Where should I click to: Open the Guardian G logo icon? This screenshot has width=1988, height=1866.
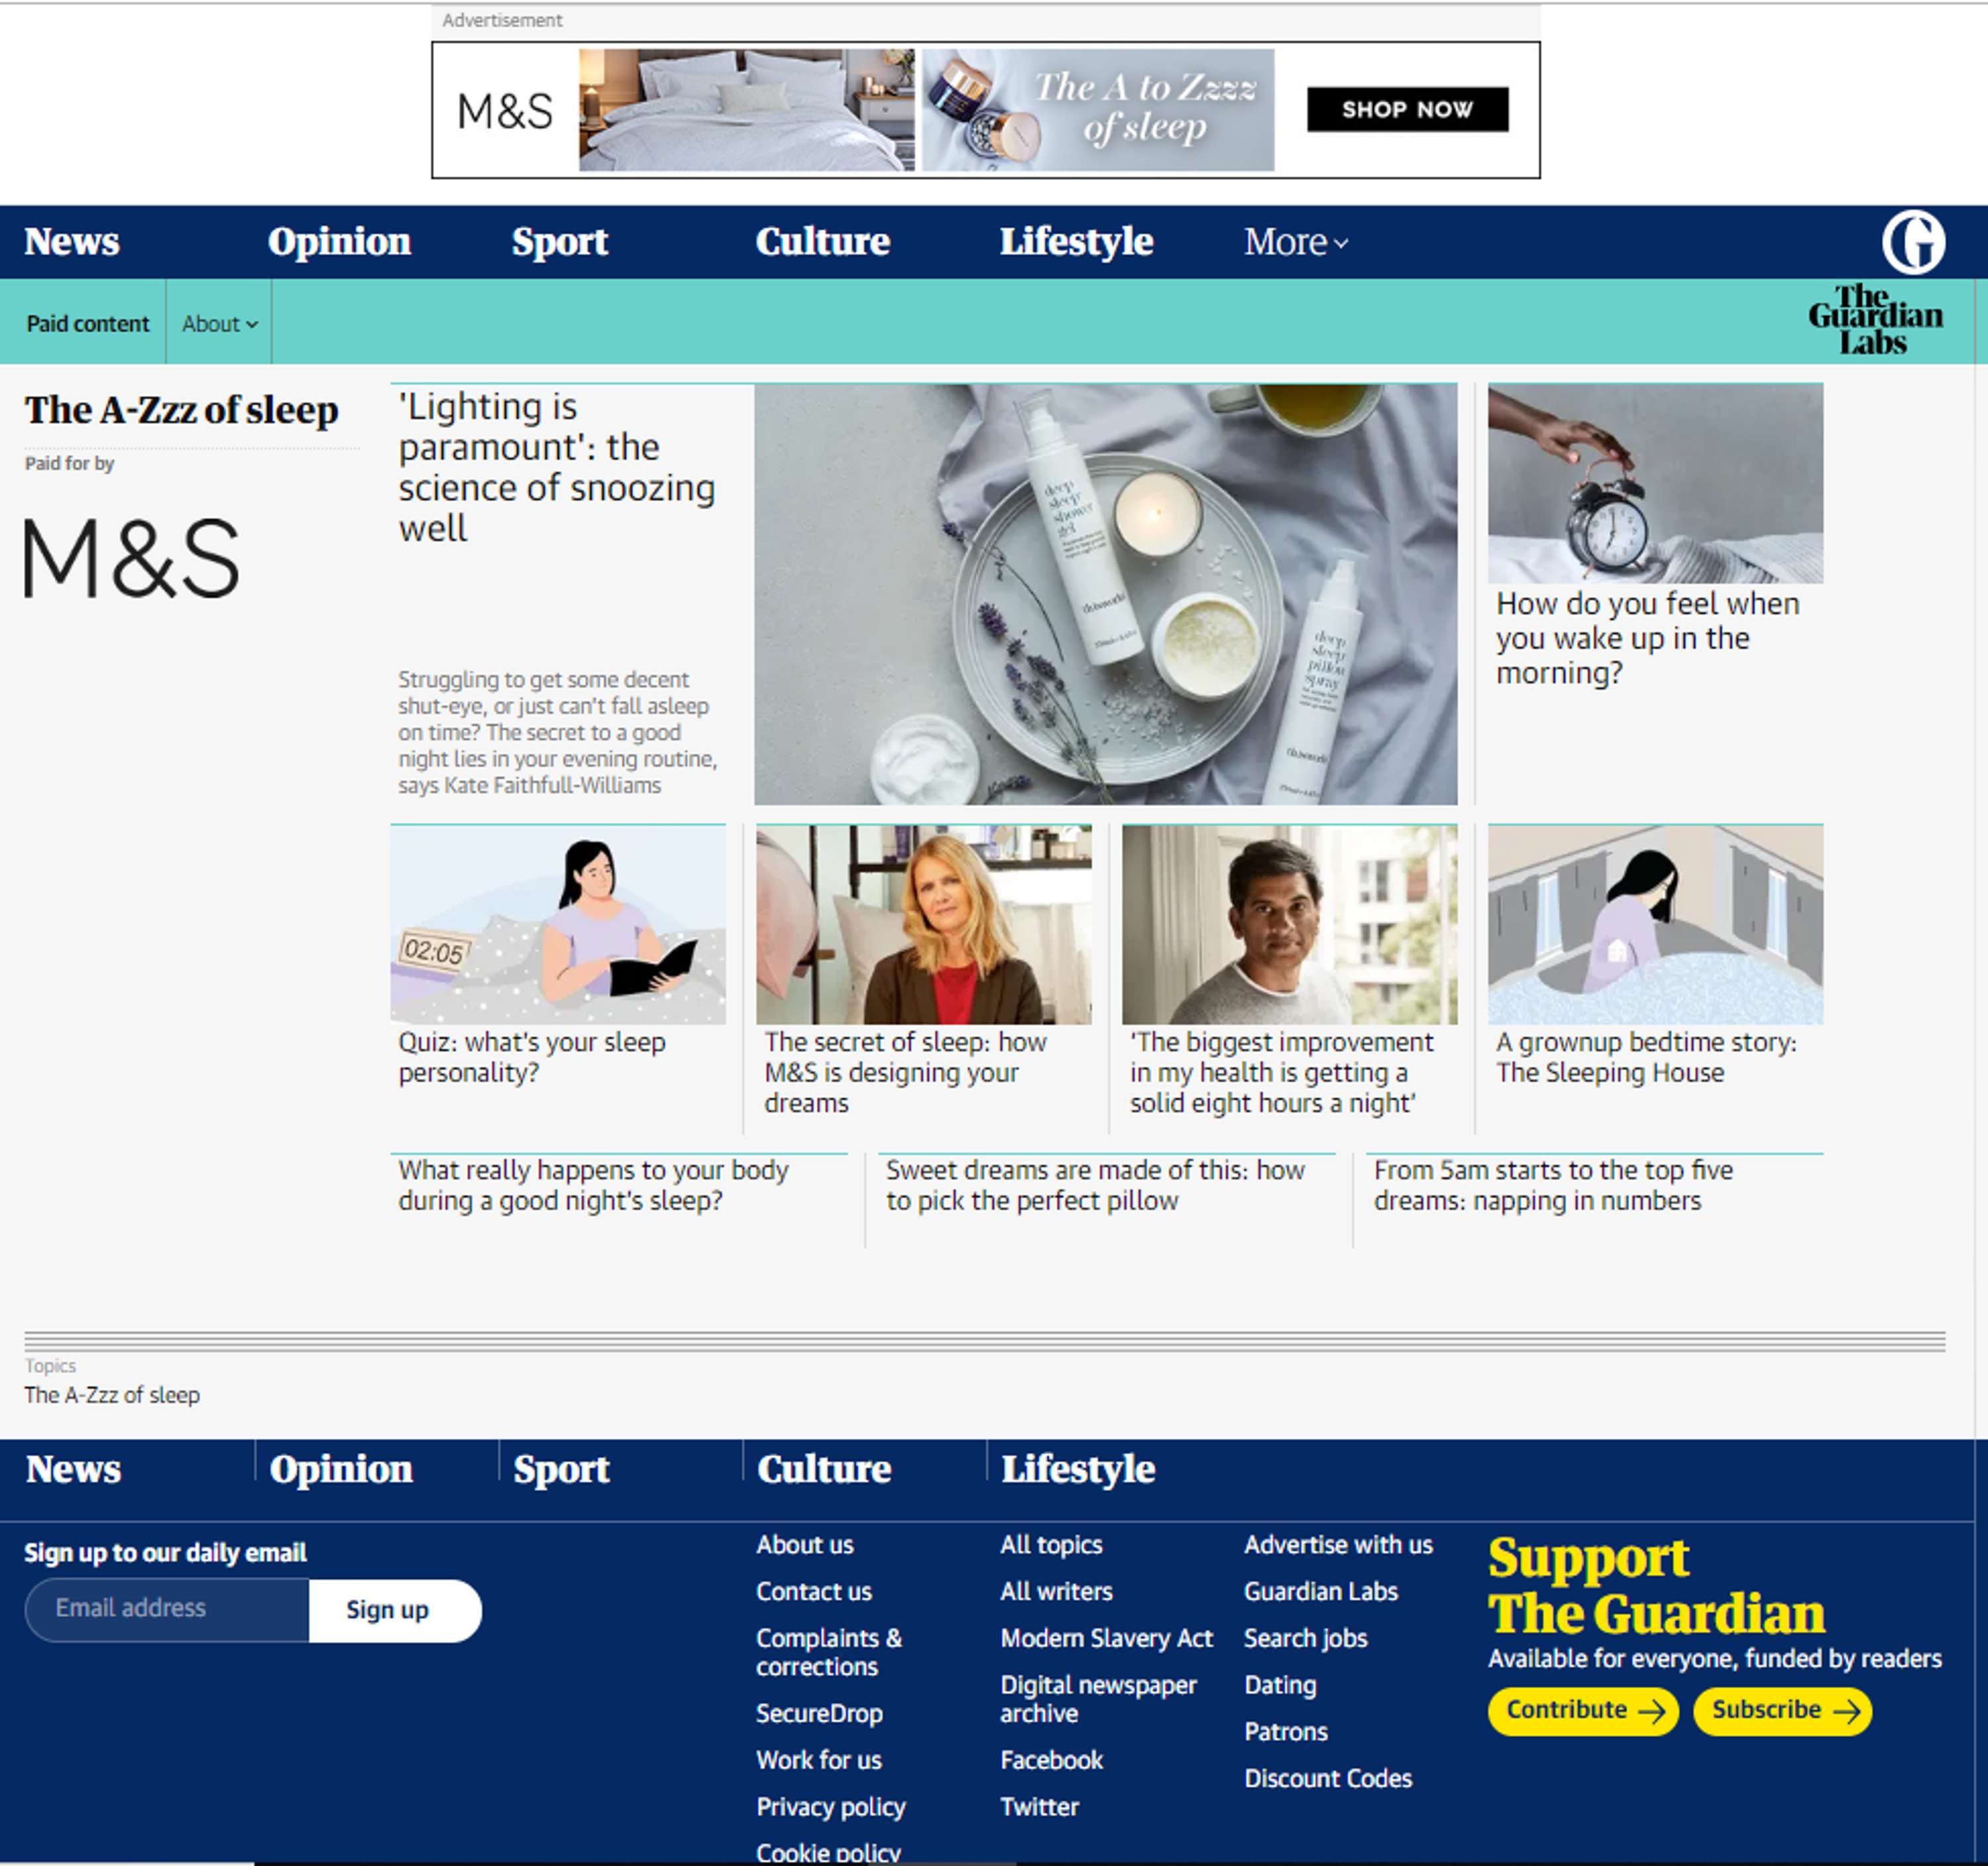[x=1913, y=242]
